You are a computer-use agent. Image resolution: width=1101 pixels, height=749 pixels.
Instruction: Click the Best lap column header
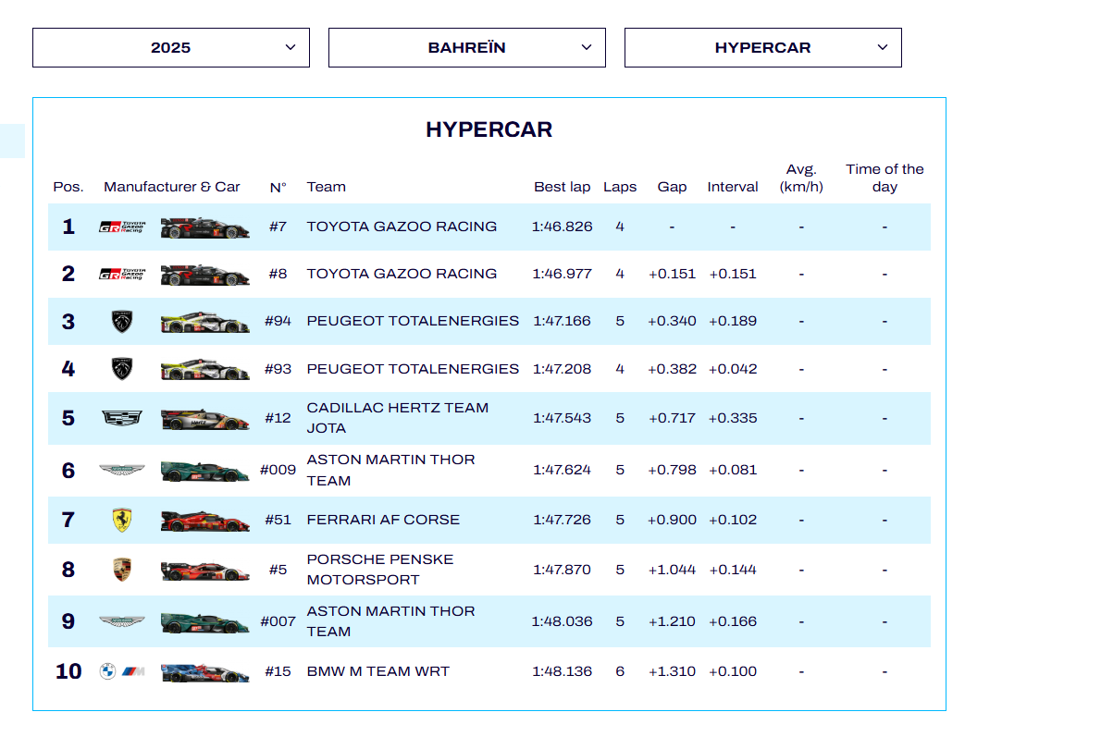click(562, 187)
